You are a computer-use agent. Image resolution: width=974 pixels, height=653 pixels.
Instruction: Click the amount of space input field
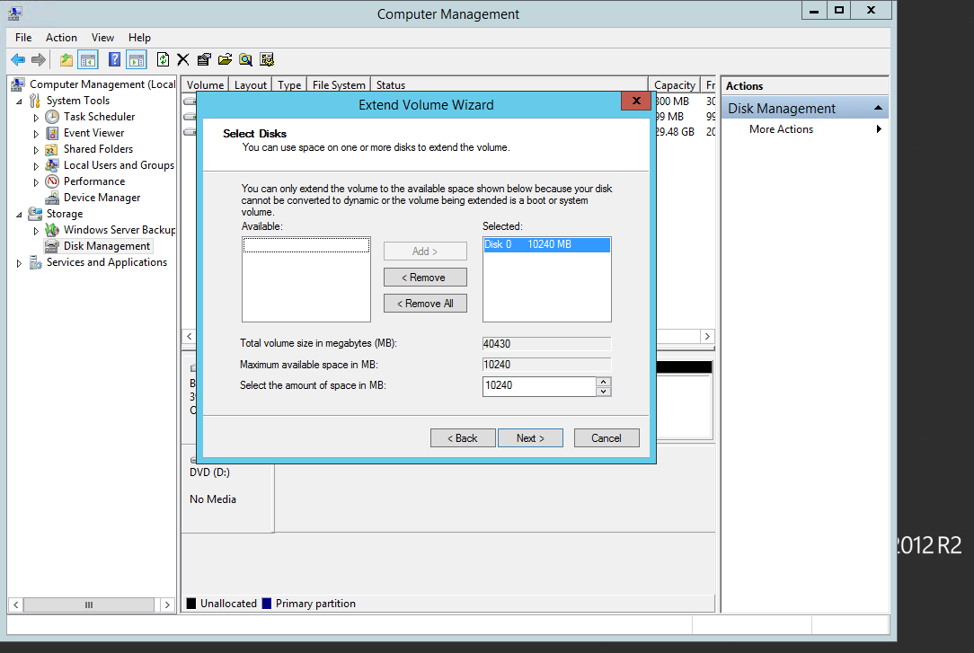[x=537, y=385]
